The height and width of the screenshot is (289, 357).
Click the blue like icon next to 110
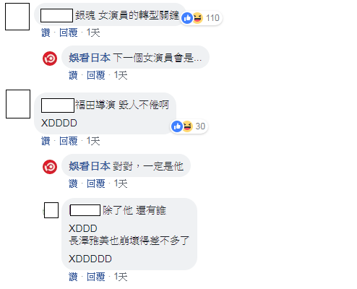[x=187, y=18]
